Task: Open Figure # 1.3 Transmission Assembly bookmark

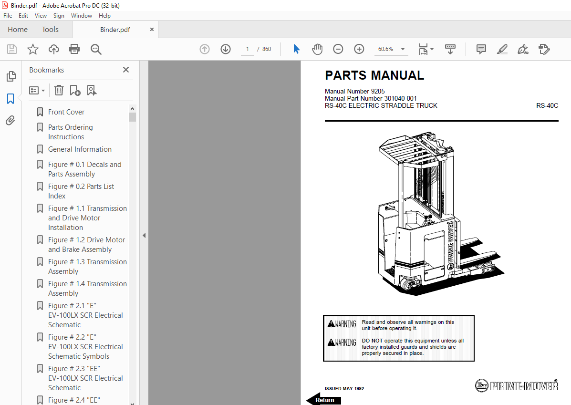Action: (x=87, y=266)
